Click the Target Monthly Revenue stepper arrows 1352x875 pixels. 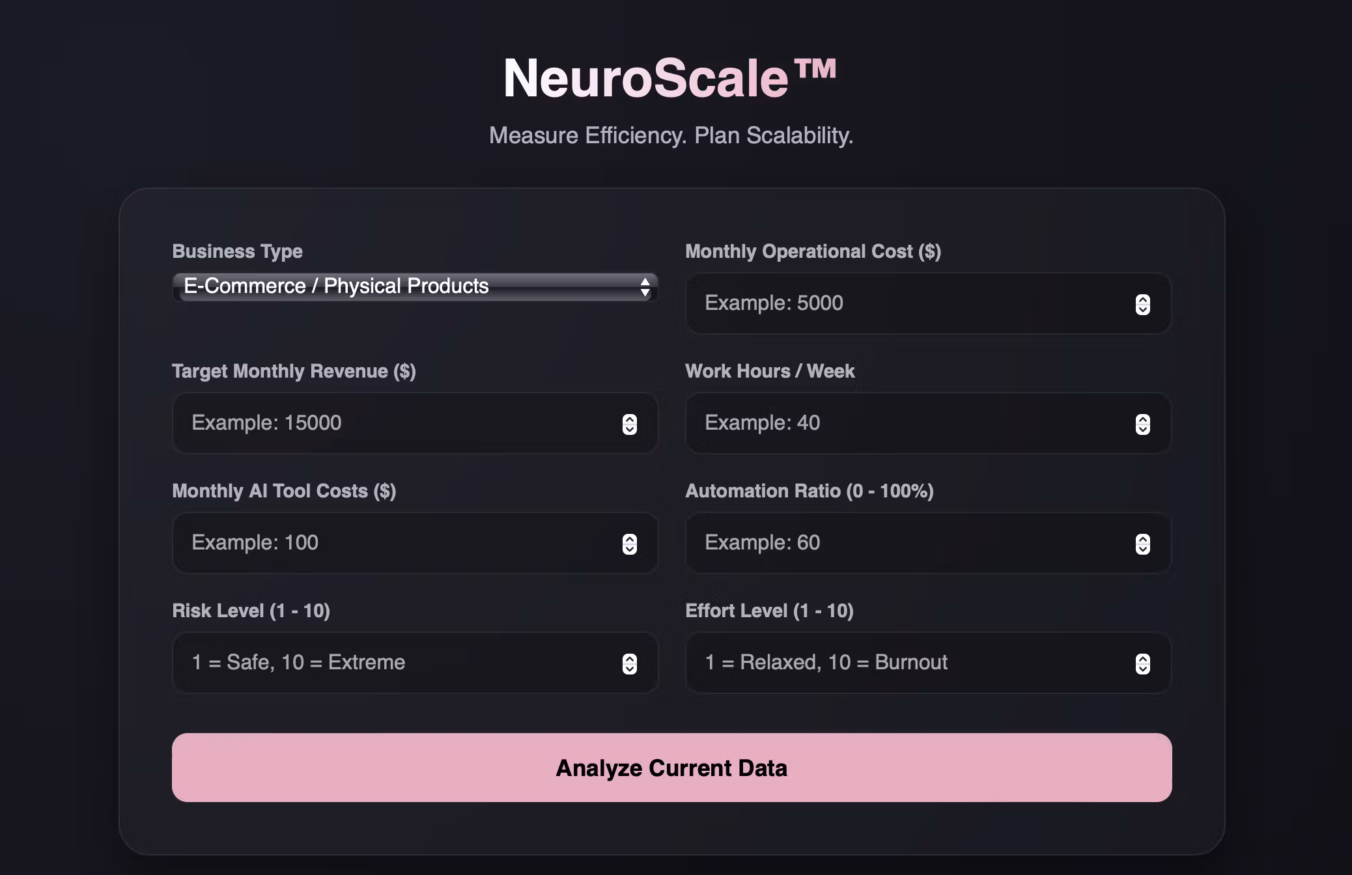pyautogui.click(x=629, y=424)
